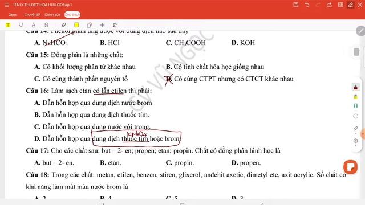Switch to the Chỉnh sửa tab

point(52,15)
